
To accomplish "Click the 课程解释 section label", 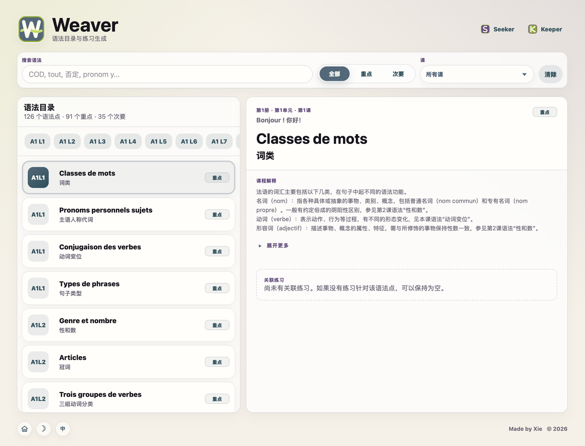I will point(266,181).
